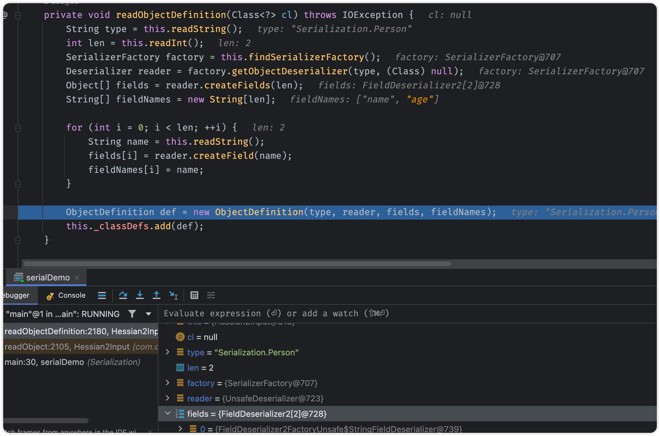Click the thread filter funnel icon
Screen dimensions: 660x436
(x=132, y=314)
